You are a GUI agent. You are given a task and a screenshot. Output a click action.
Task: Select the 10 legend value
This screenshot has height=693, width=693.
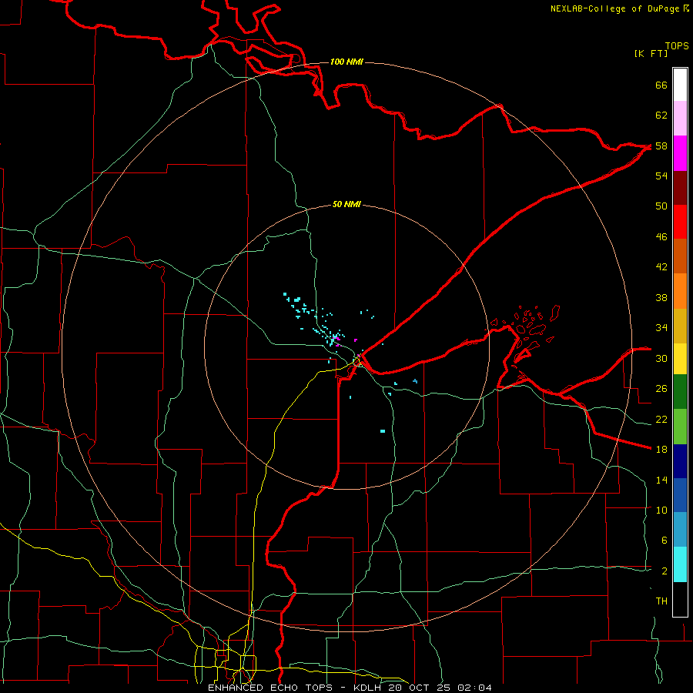click(661, 510)
